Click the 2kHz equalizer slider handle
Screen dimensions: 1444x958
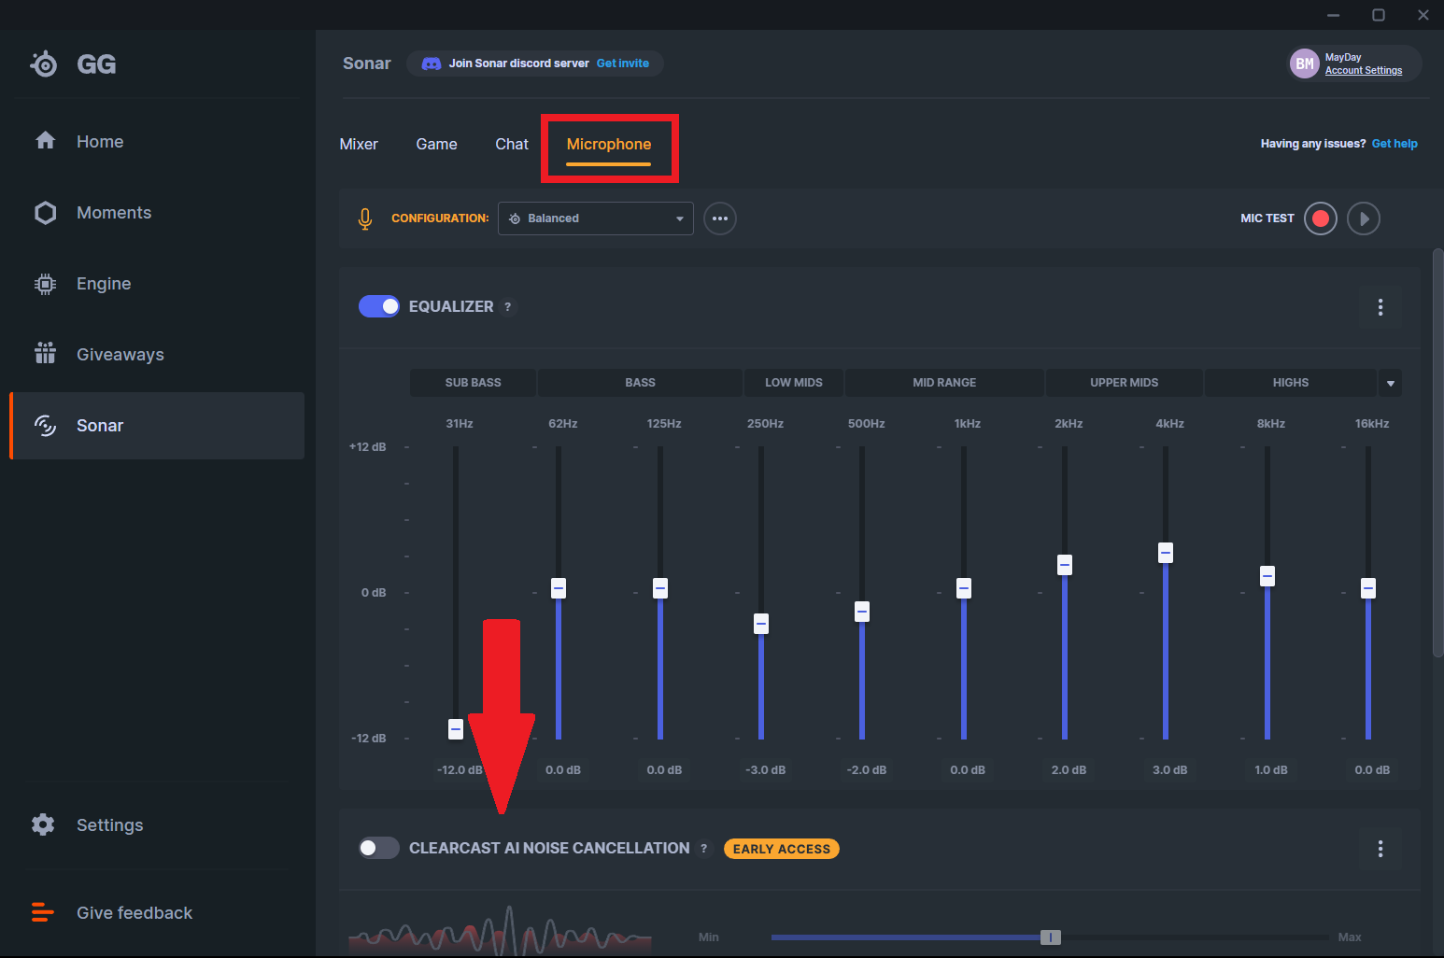point(1065,565)
